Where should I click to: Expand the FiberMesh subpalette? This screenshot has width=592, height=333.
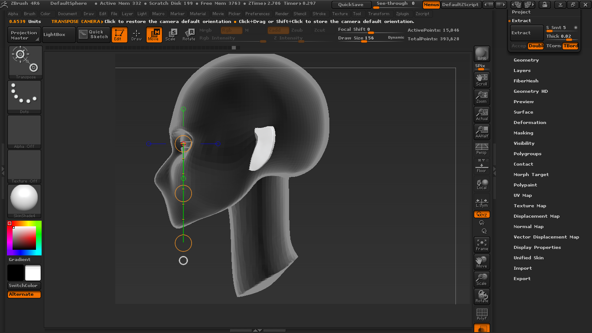[x=526, y=81]
